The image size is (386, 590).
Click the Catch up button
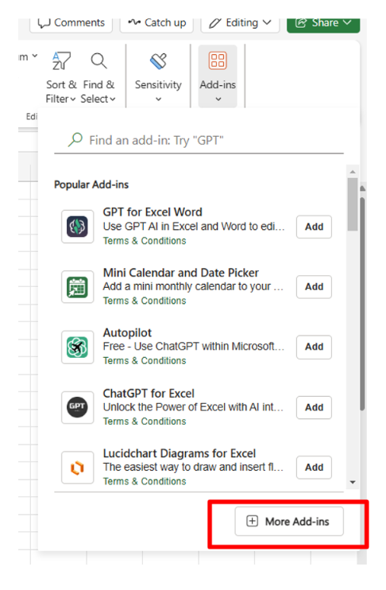pos(156,23)
